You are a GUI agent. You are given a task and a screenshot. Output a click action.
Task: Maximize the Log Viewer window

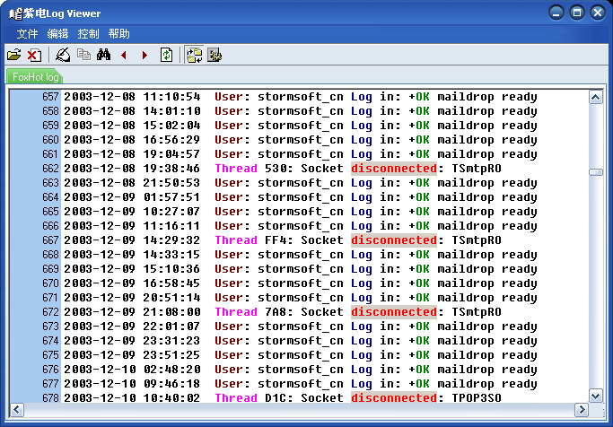[576, 13]
